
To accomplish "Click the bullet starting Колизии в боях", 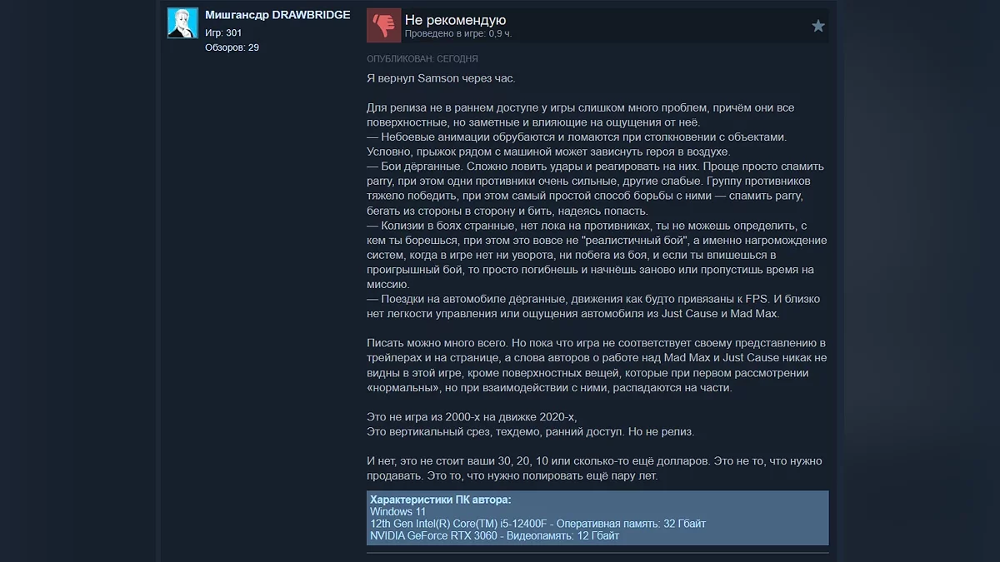I will click(597, 255).
